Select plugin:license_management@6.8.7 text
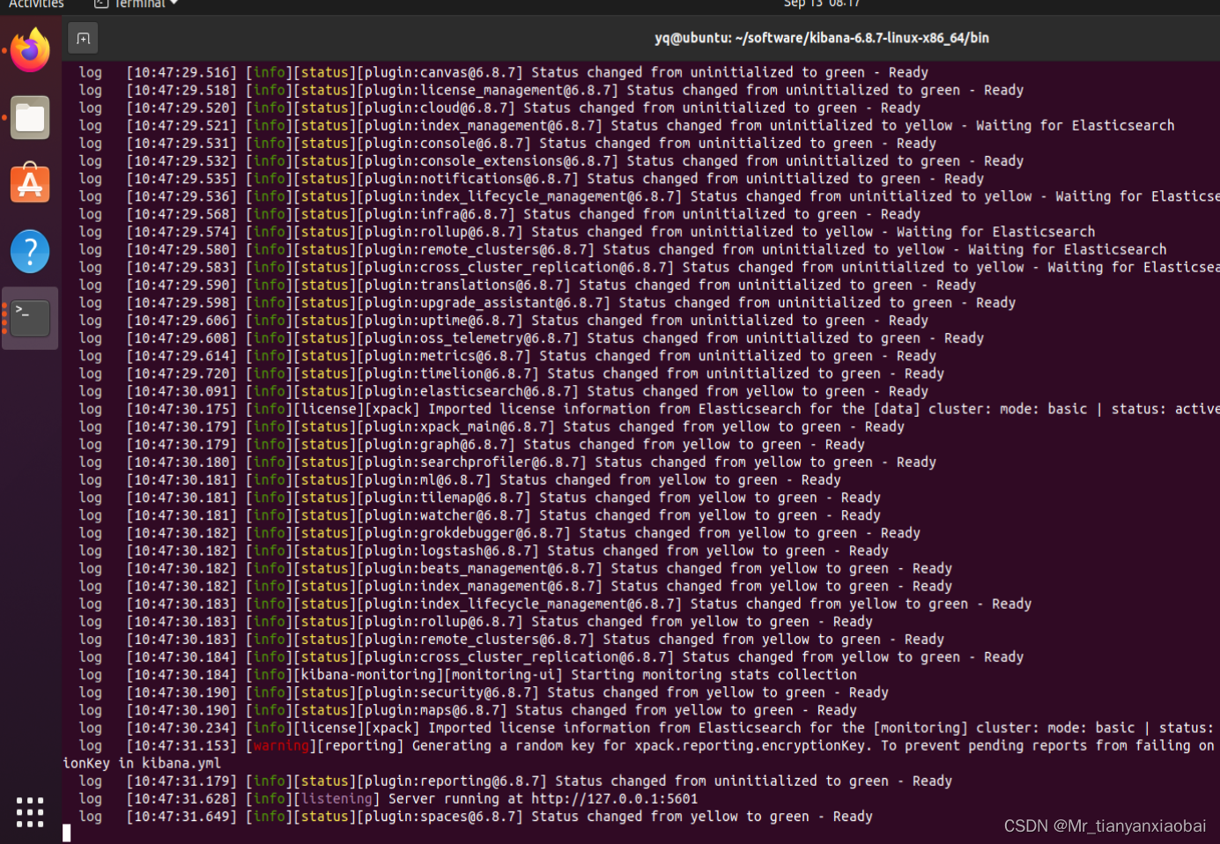 (x=491, y=90)
